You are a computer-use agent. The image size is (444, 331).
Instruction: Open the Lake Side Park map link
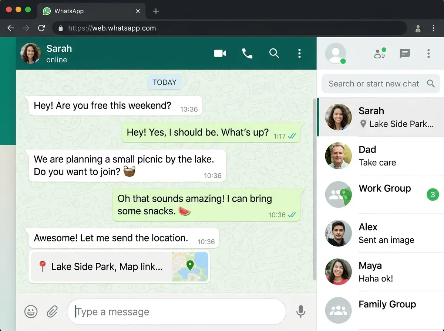click(x=120, y=267)
